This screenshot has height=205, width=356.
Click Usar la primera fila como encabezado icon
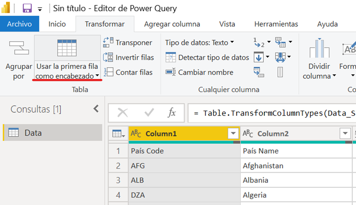point(67,48)
